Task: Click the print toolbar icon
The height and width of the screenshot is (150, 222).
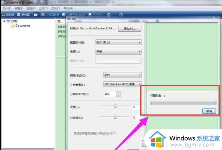Action: click(109, 14)
